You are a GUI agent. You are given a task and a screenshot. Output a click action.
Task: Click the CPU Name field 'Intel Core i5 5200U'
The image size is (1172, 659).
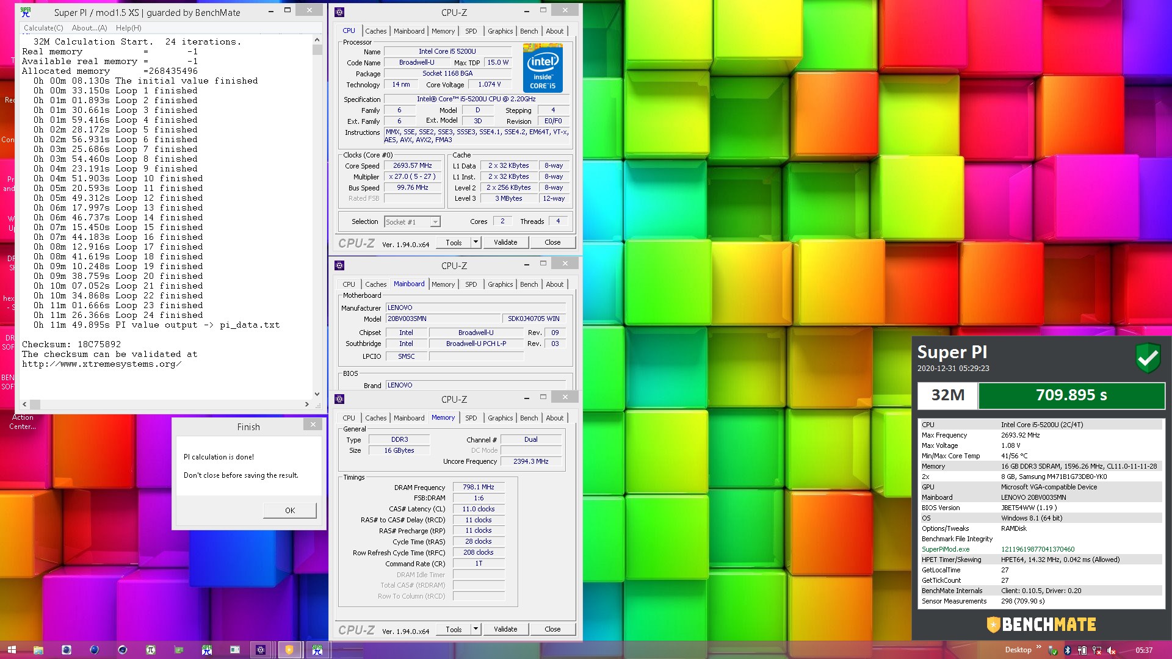(447, 51)
